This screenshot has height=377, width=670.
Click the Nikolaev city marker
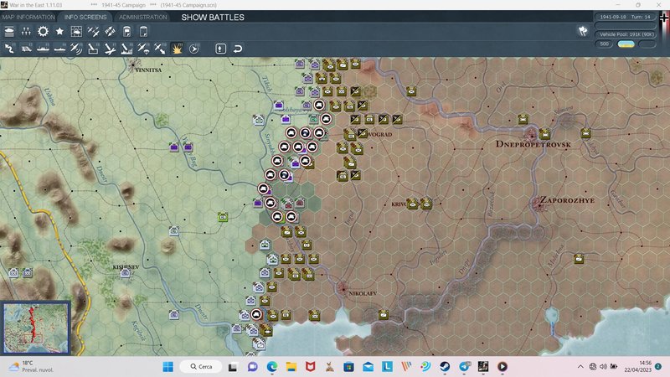[343, 288]
